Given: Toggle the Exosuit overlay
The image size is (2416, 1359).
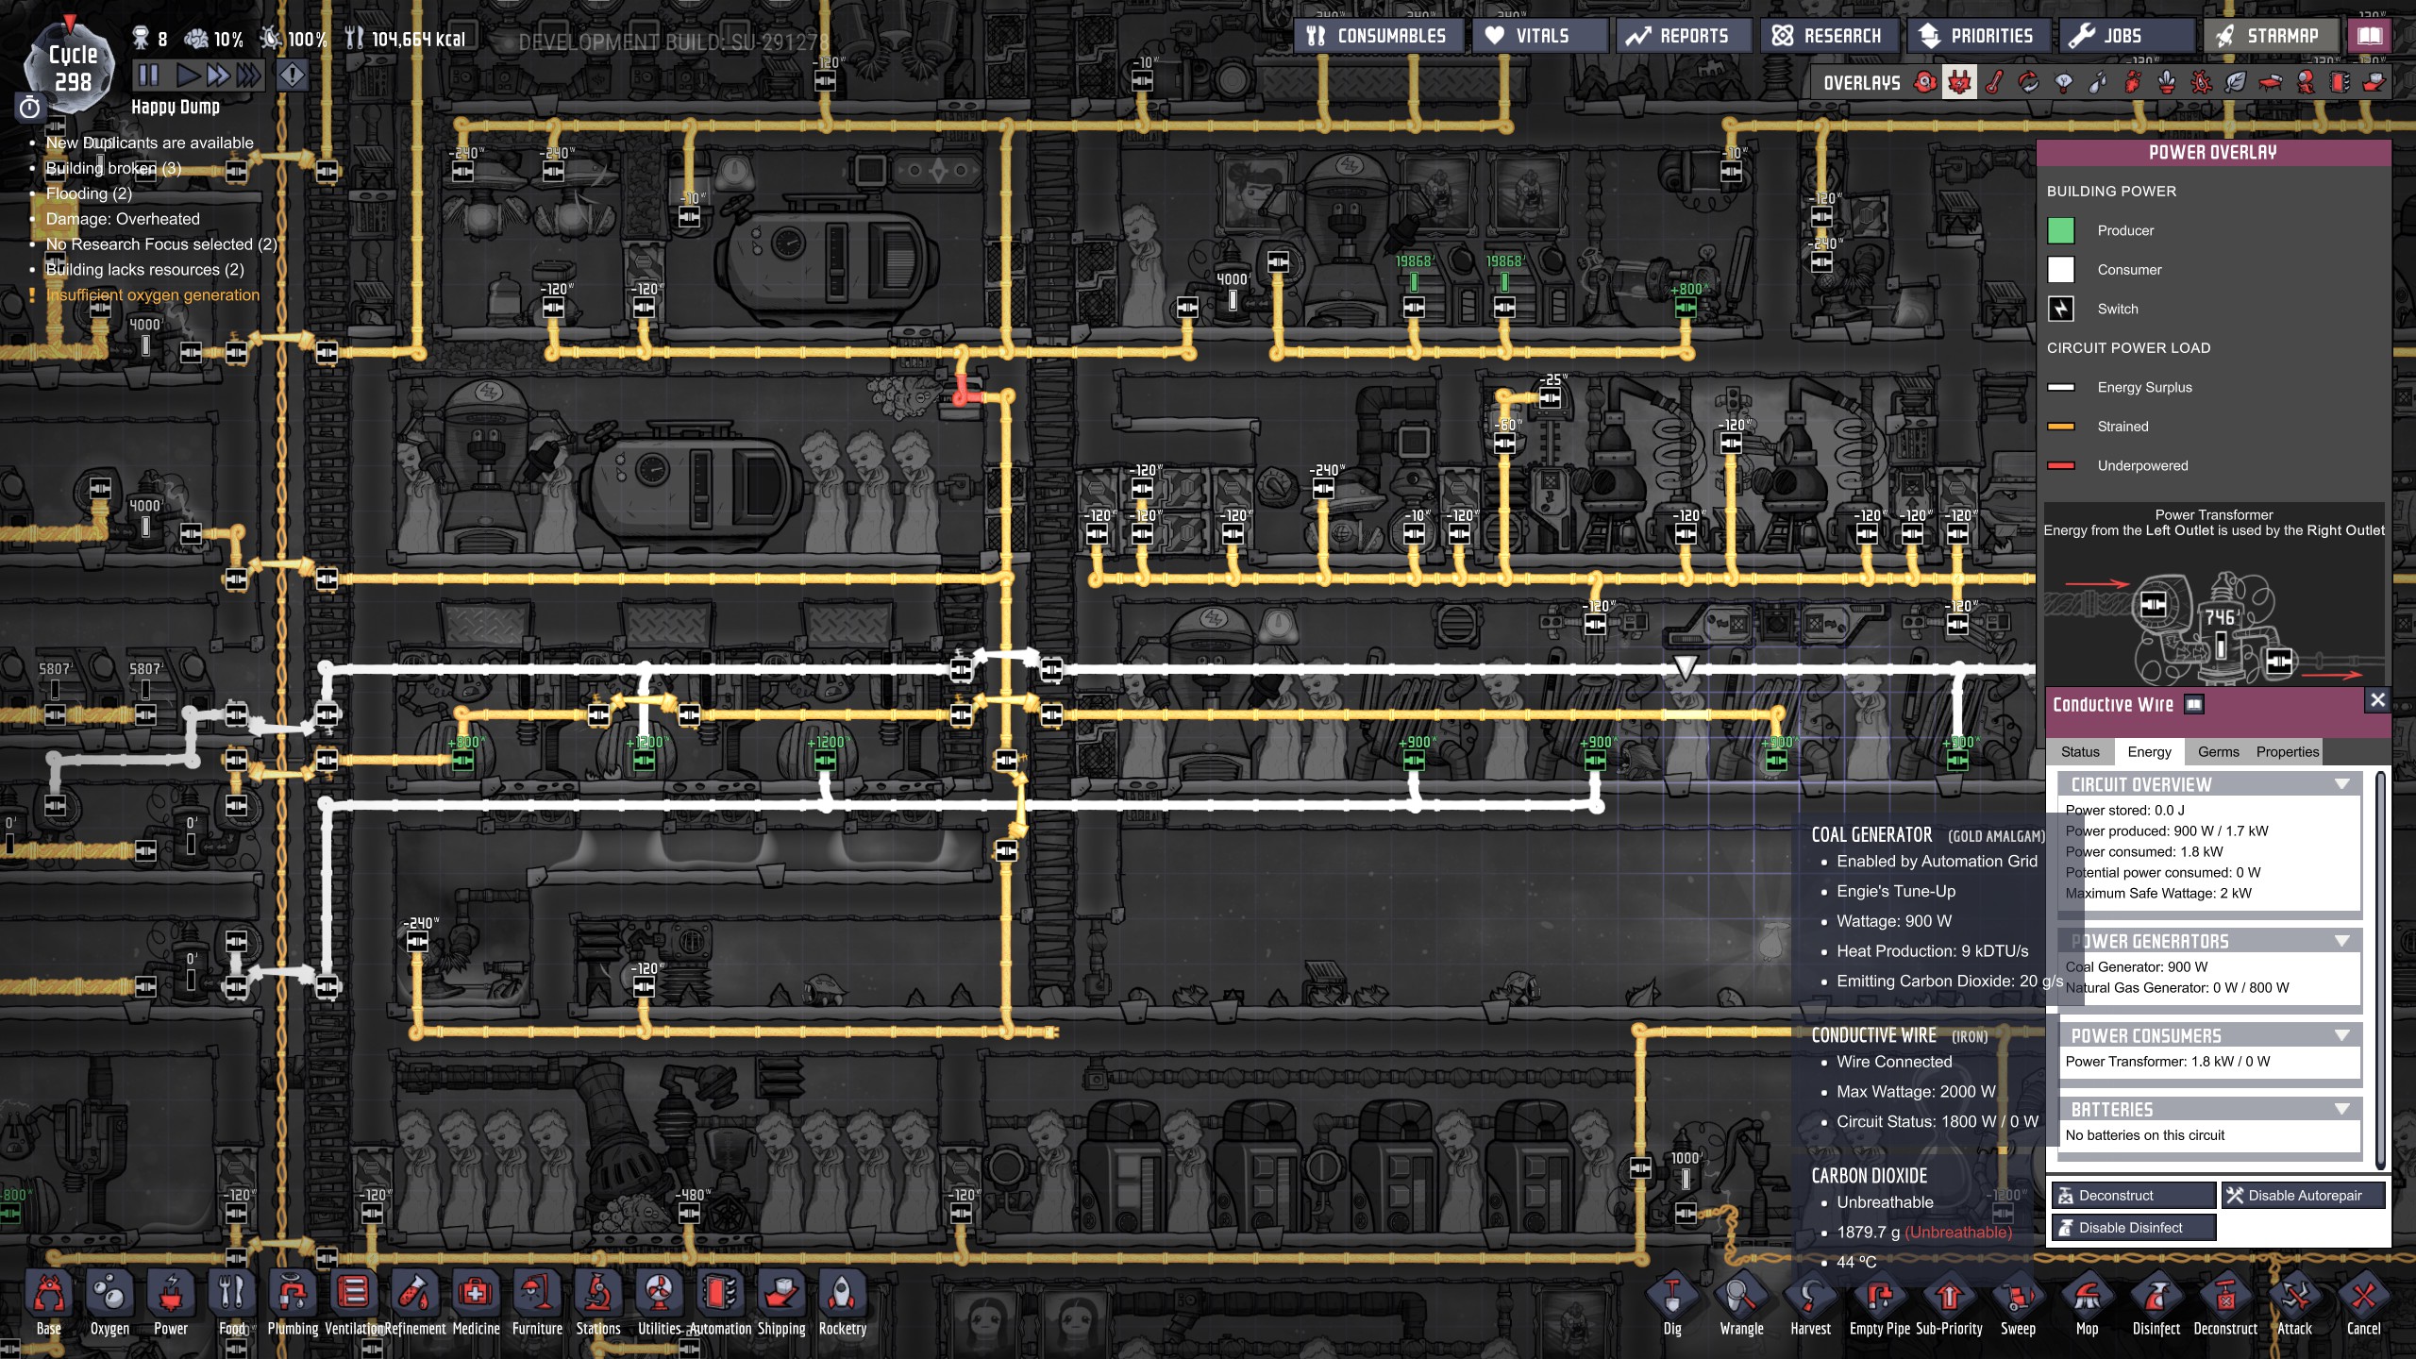Looking at the screenshot, I should point(2305,83).
